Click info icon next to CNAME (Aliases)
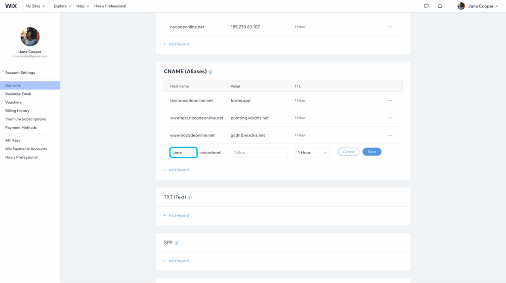 210,72
